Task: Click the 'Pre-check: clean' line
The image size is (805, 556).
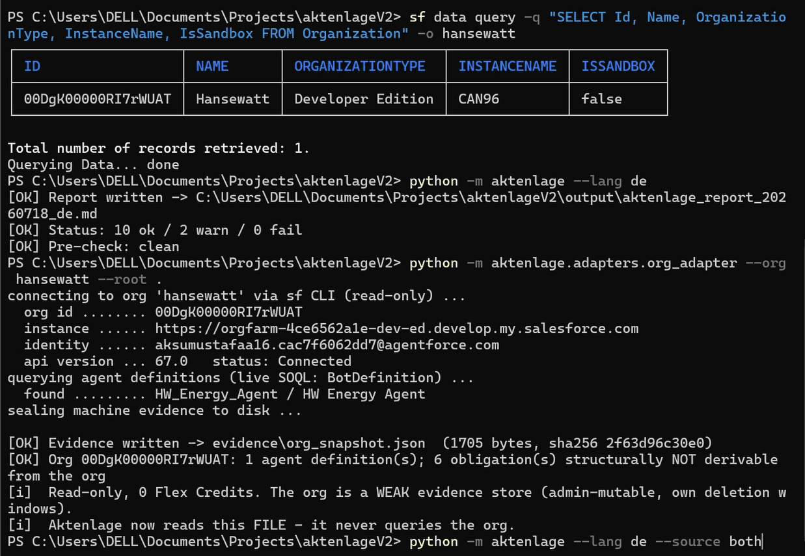Action: 93,246
